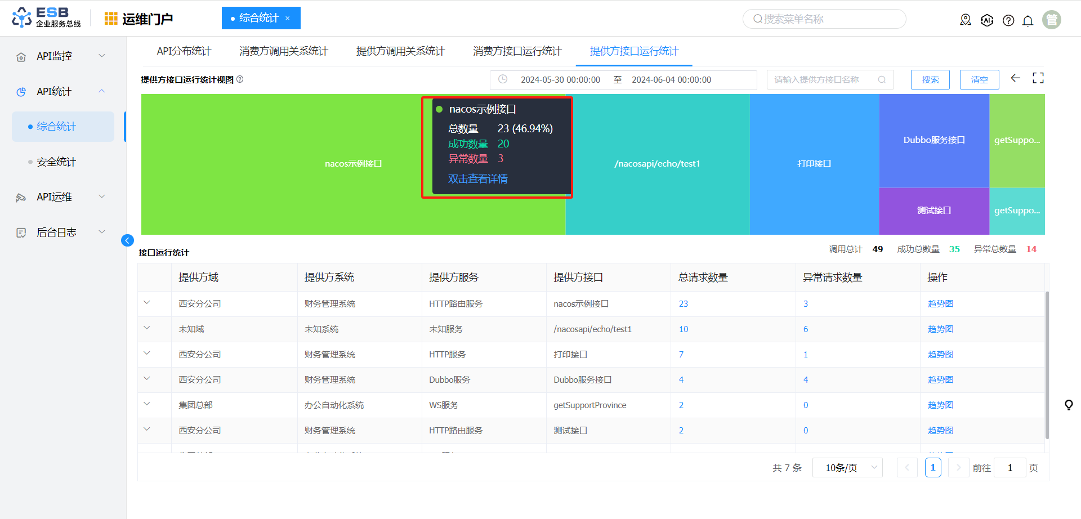
Task: Switch to 消费方调用关系统计 tab
Action: 283,51
